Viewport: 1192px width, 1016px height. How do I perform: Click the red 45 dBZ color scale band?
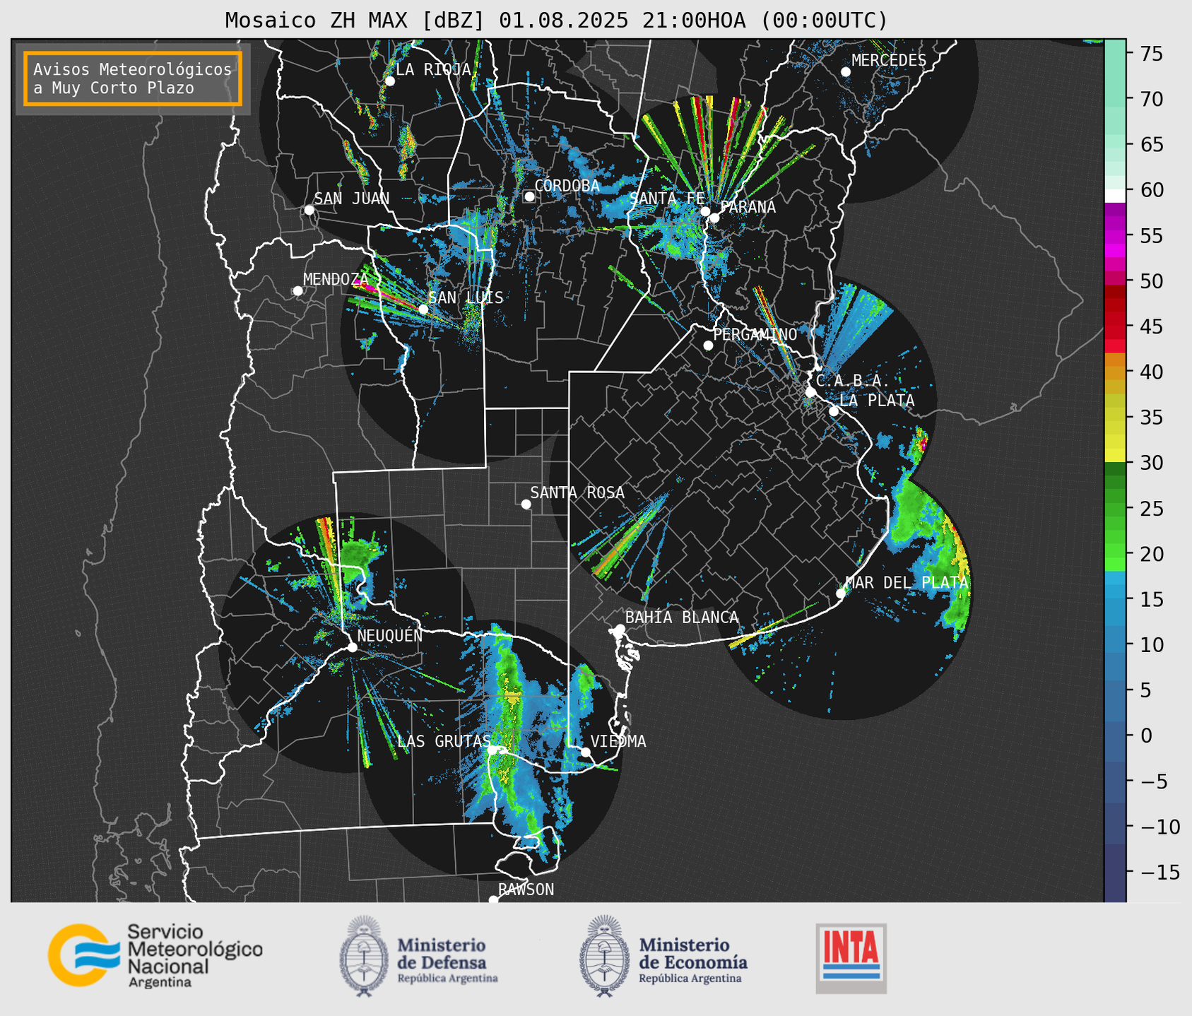click(1114, 326)
